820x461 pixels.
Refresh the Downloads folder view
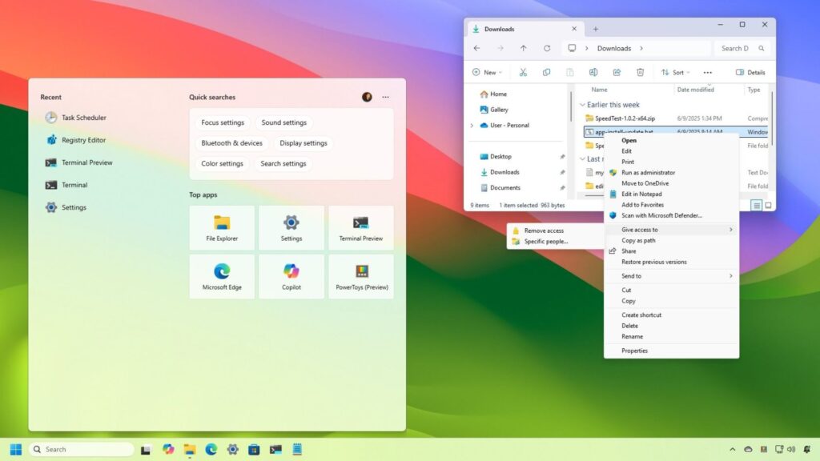(547, 48)
